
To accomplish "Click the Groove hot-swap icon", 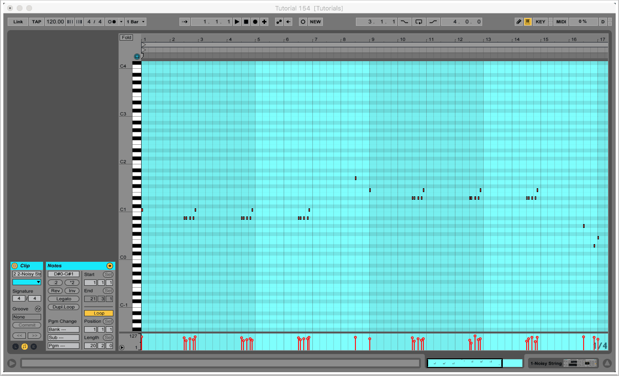I will point(38,309).
